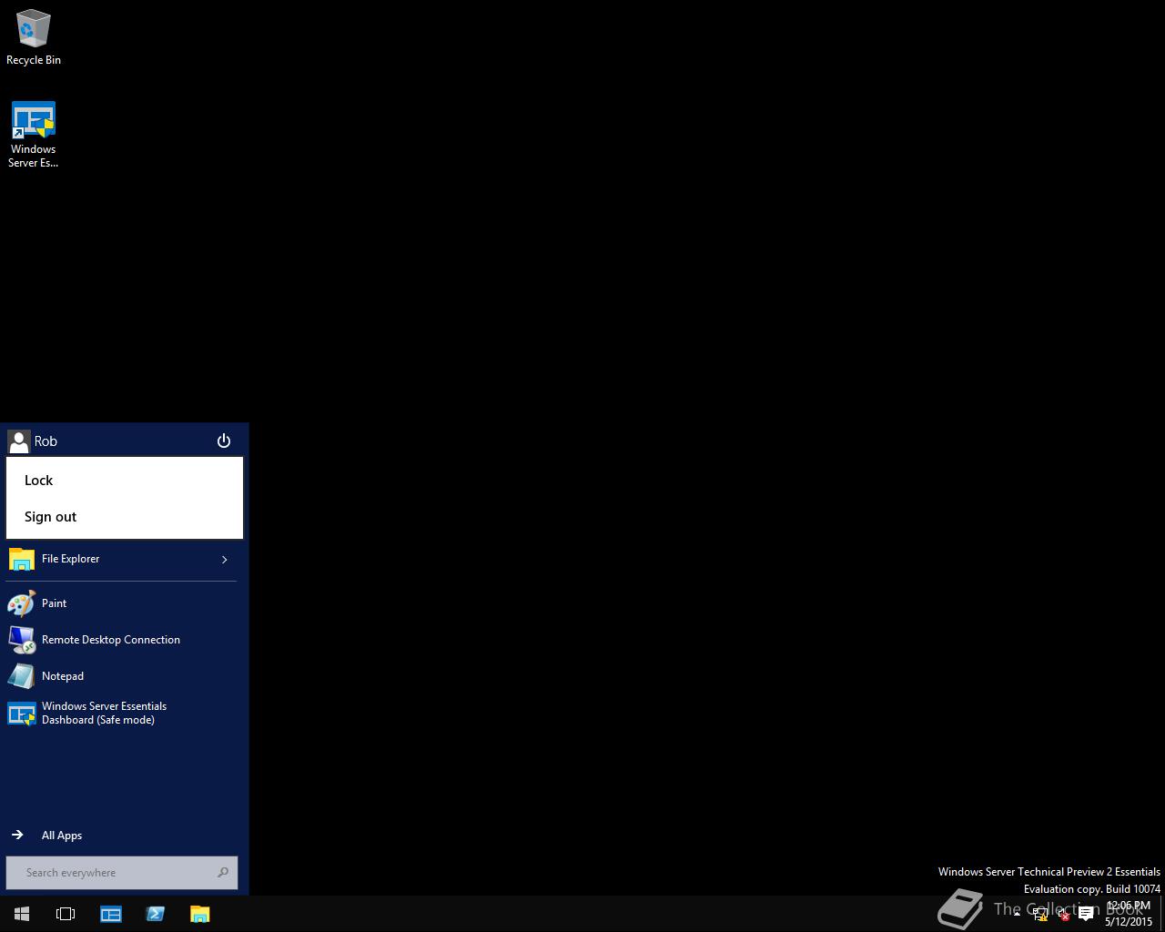Click the network warning tray icon

[1040, 915]
